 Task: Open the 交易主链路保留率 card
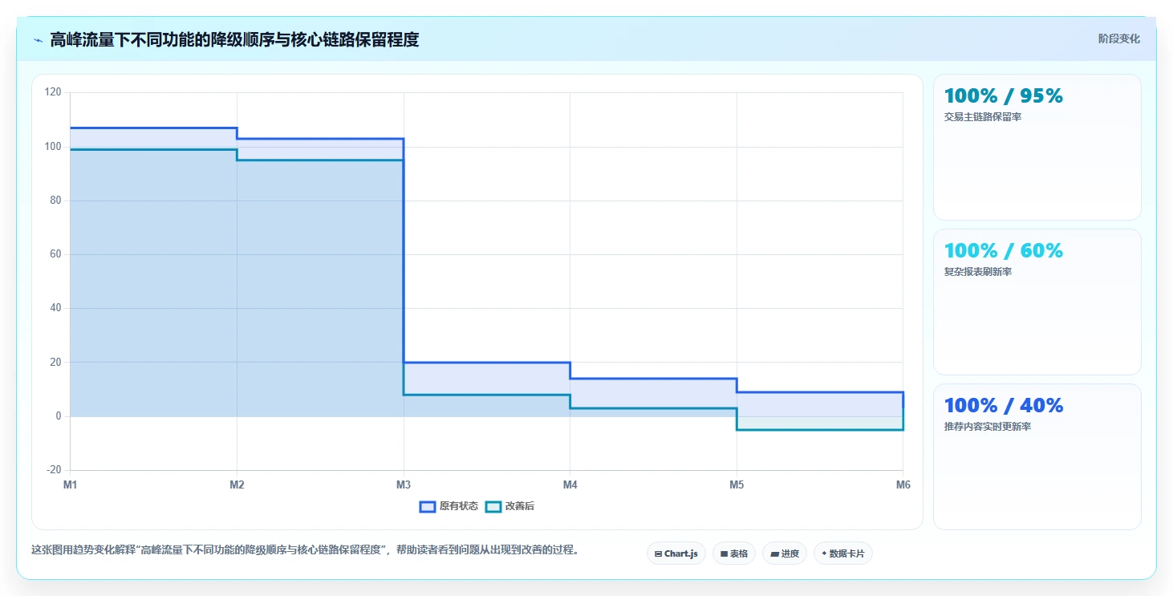(x=1037, y=147)
